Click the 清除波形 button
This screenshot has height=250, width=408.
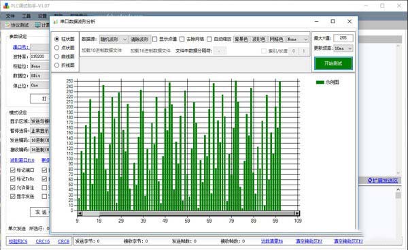(x=139, y=40)
